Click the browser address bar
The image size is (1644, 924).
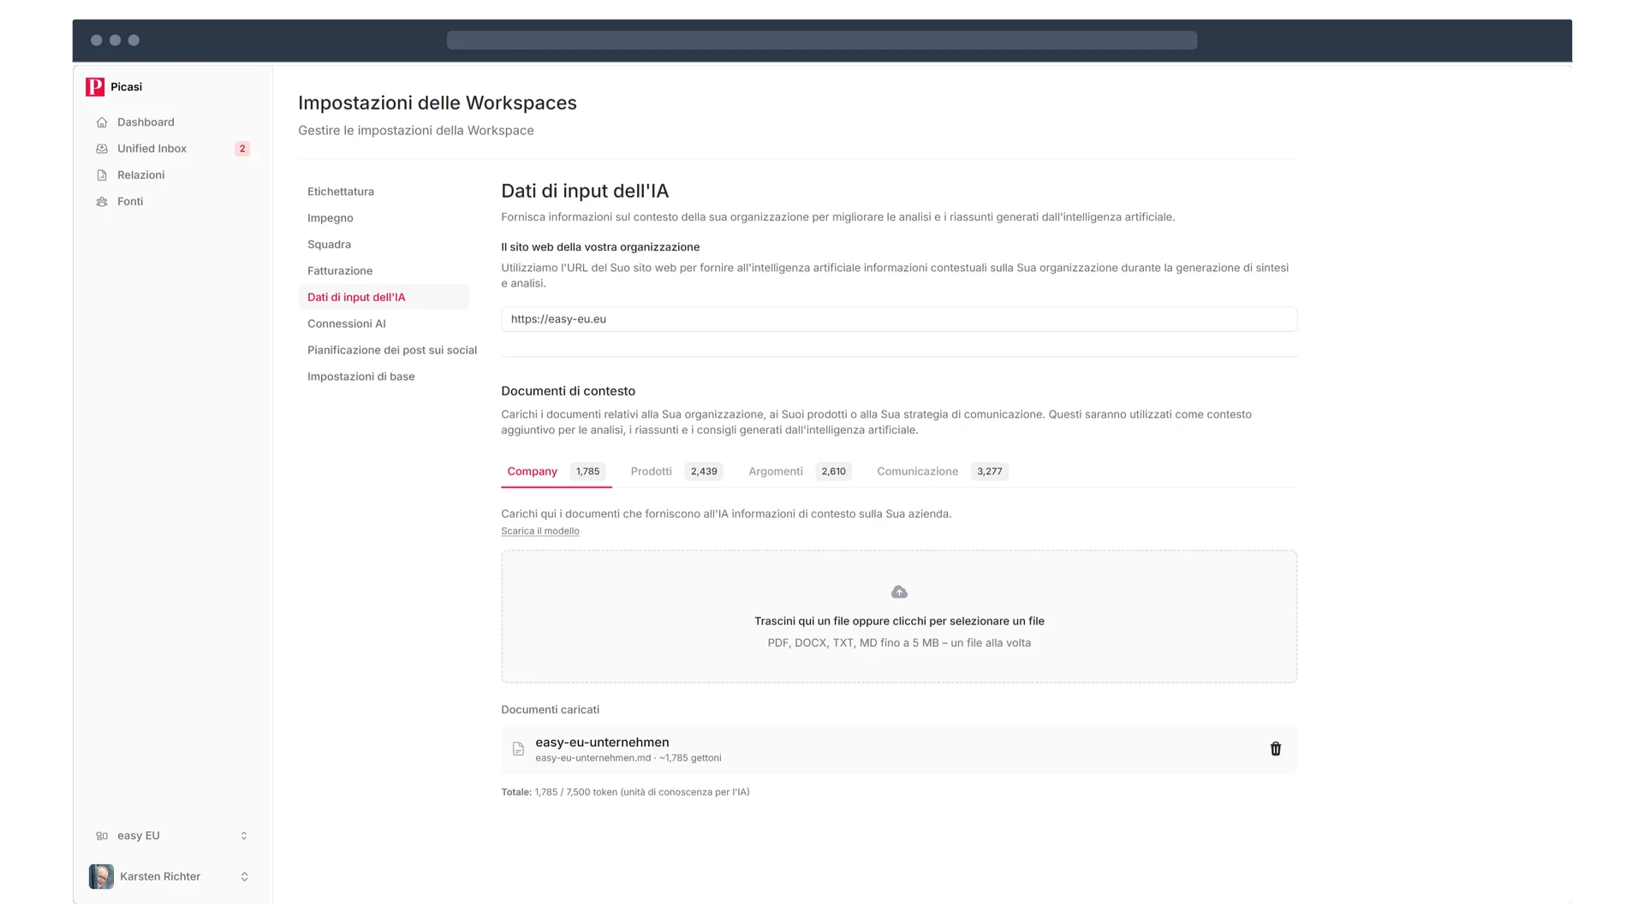point(822,40)
